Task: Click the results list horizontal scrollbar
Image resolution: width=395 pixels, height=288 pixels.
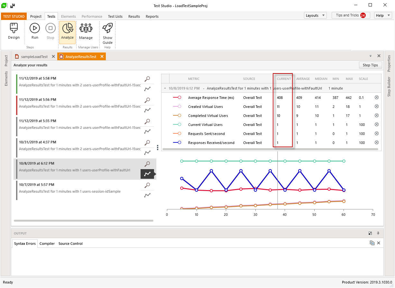Action: 84,221
